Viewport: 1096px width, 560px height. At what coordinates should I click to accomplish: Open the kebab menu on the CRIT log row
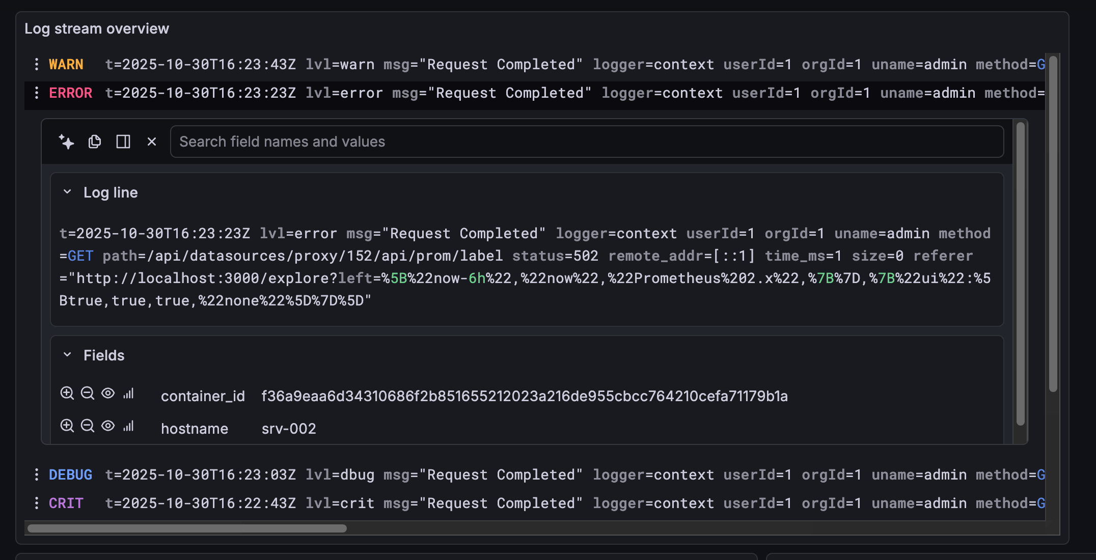(36, 503)
